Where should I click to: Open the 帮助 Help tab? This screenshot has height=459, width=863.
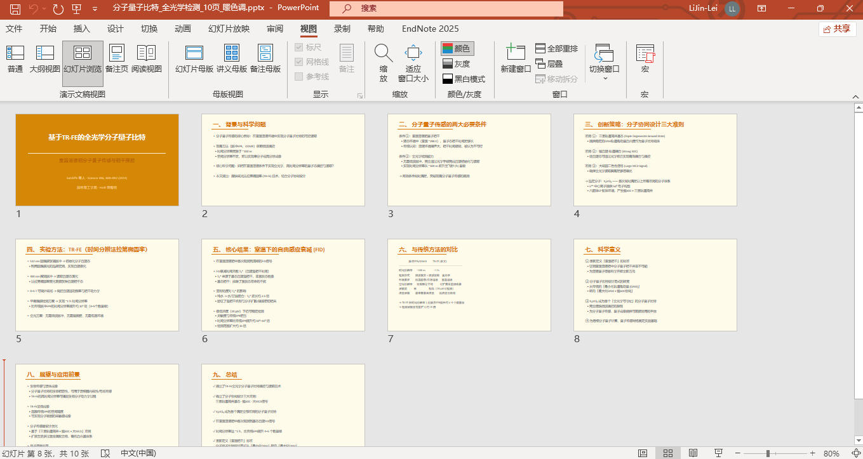tap(376, 29)
